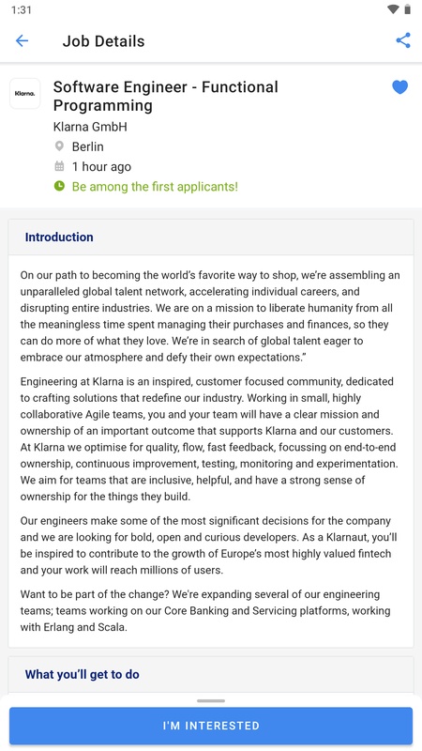Viewport: 422px width, 751px height.
Task: Tap the 1:31 clock in status bar
Action: click(21, 9)
